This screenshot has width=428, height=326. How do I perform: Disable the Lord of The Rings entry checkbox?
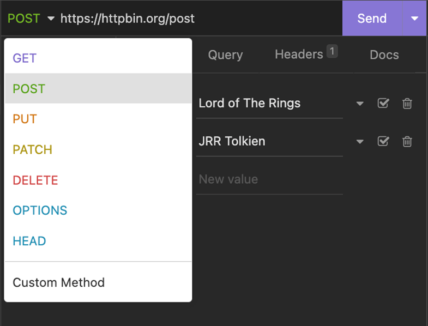(383, 104)
